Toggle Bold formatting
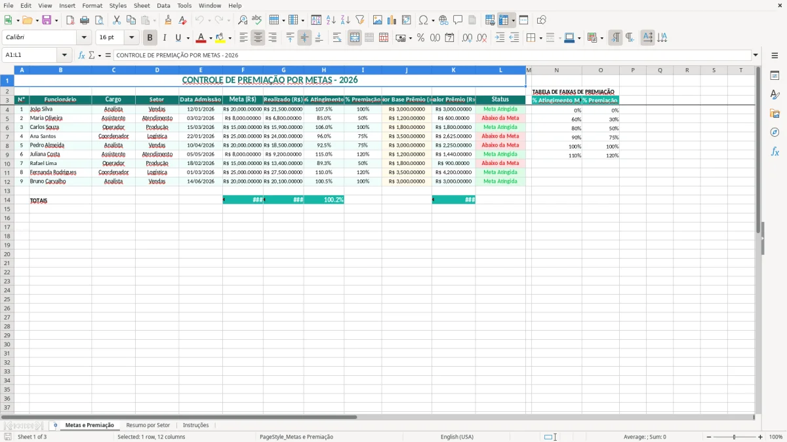 (150, 38)
